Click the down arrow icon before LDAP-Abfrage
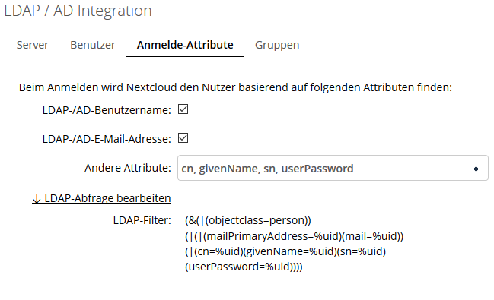 pos(37,199)
